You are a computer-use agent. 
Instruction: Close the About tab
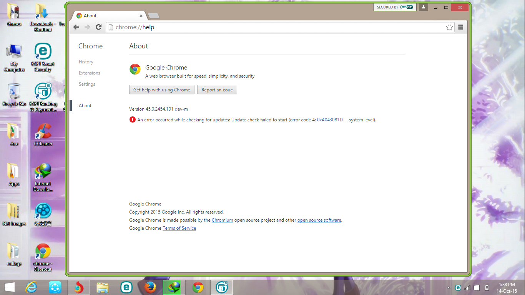coord(141,16)
